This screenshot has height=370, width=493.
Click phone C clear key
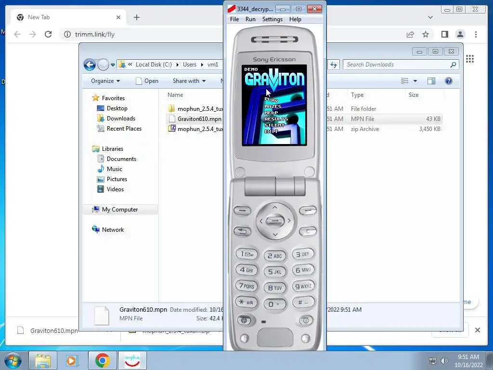(308, 232)
